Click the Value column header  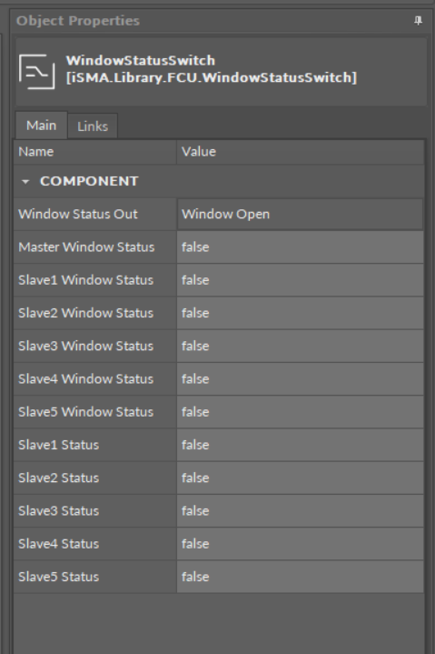pos(300,152)
